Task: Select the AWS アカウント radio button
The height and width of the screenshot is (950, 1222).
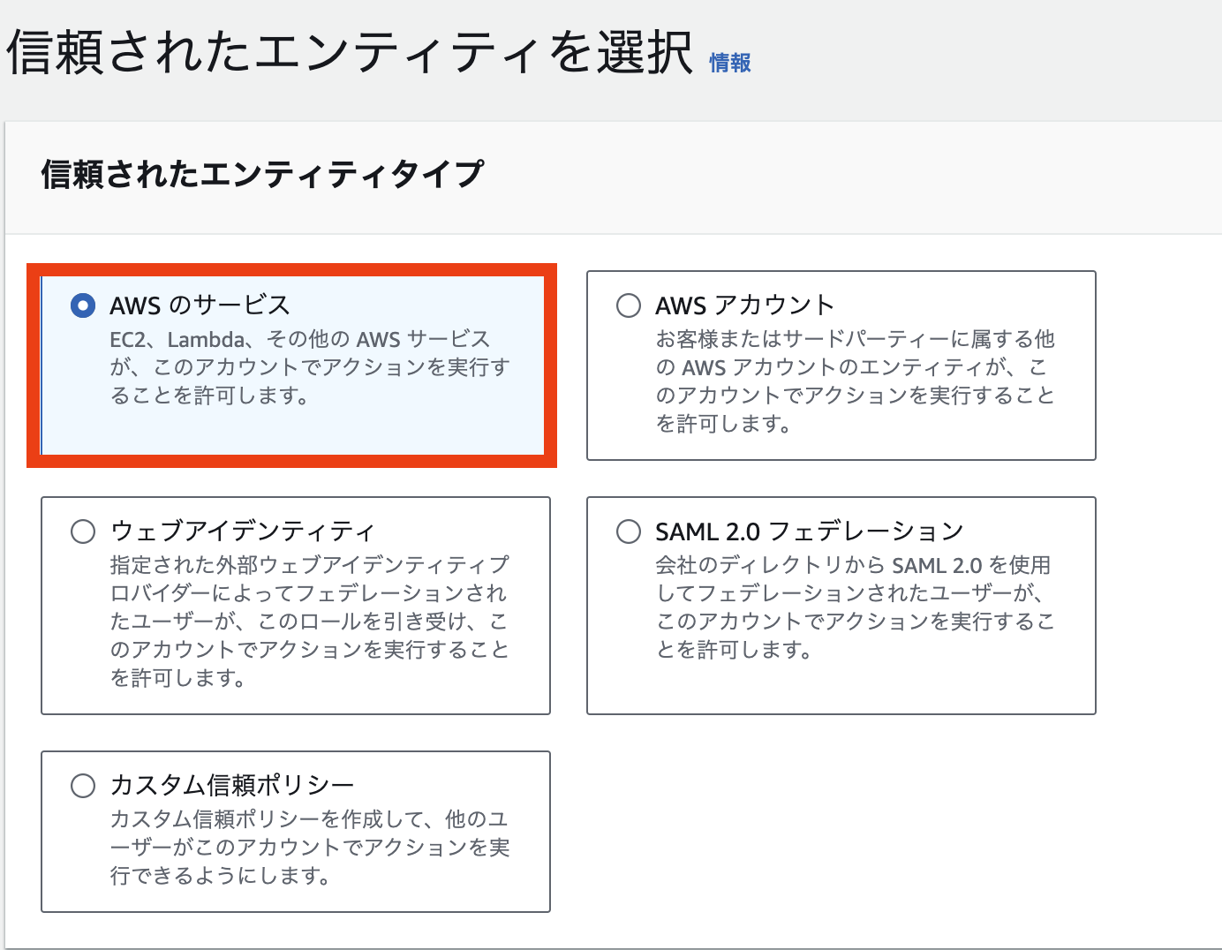Action: point(628,305)
